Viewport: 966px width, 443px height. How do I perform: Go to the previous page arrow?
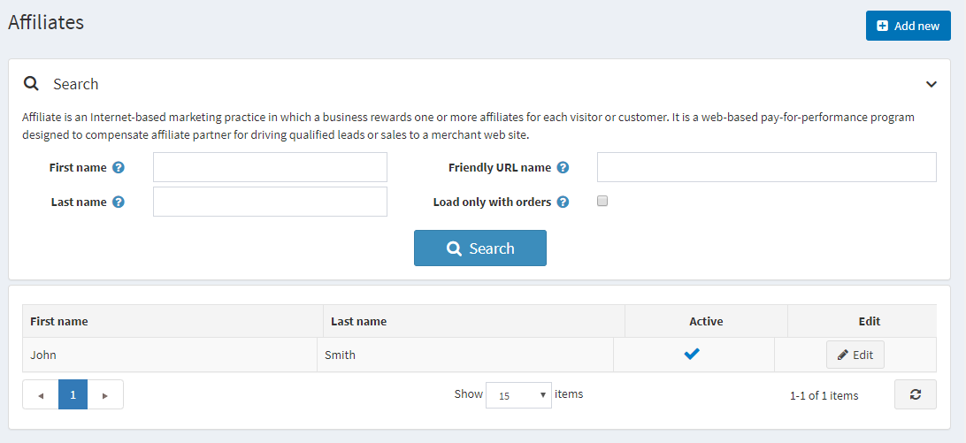click(41, 395)
